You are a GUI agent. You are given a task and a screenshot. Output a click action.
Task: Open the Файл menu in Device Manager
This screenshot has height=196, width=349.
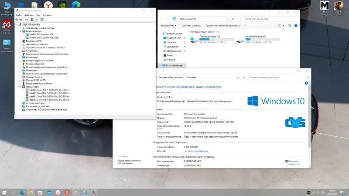pos(19,15)
